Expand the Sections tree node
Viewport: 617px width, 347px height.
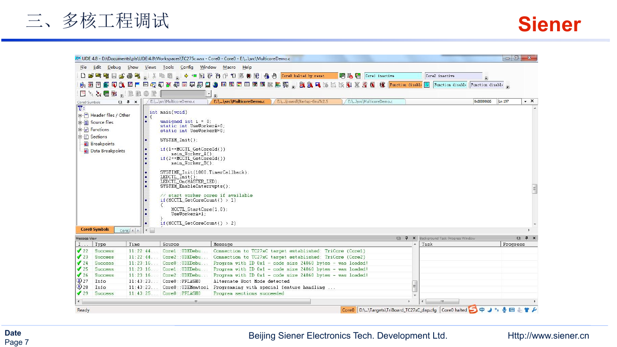(80, 137)
